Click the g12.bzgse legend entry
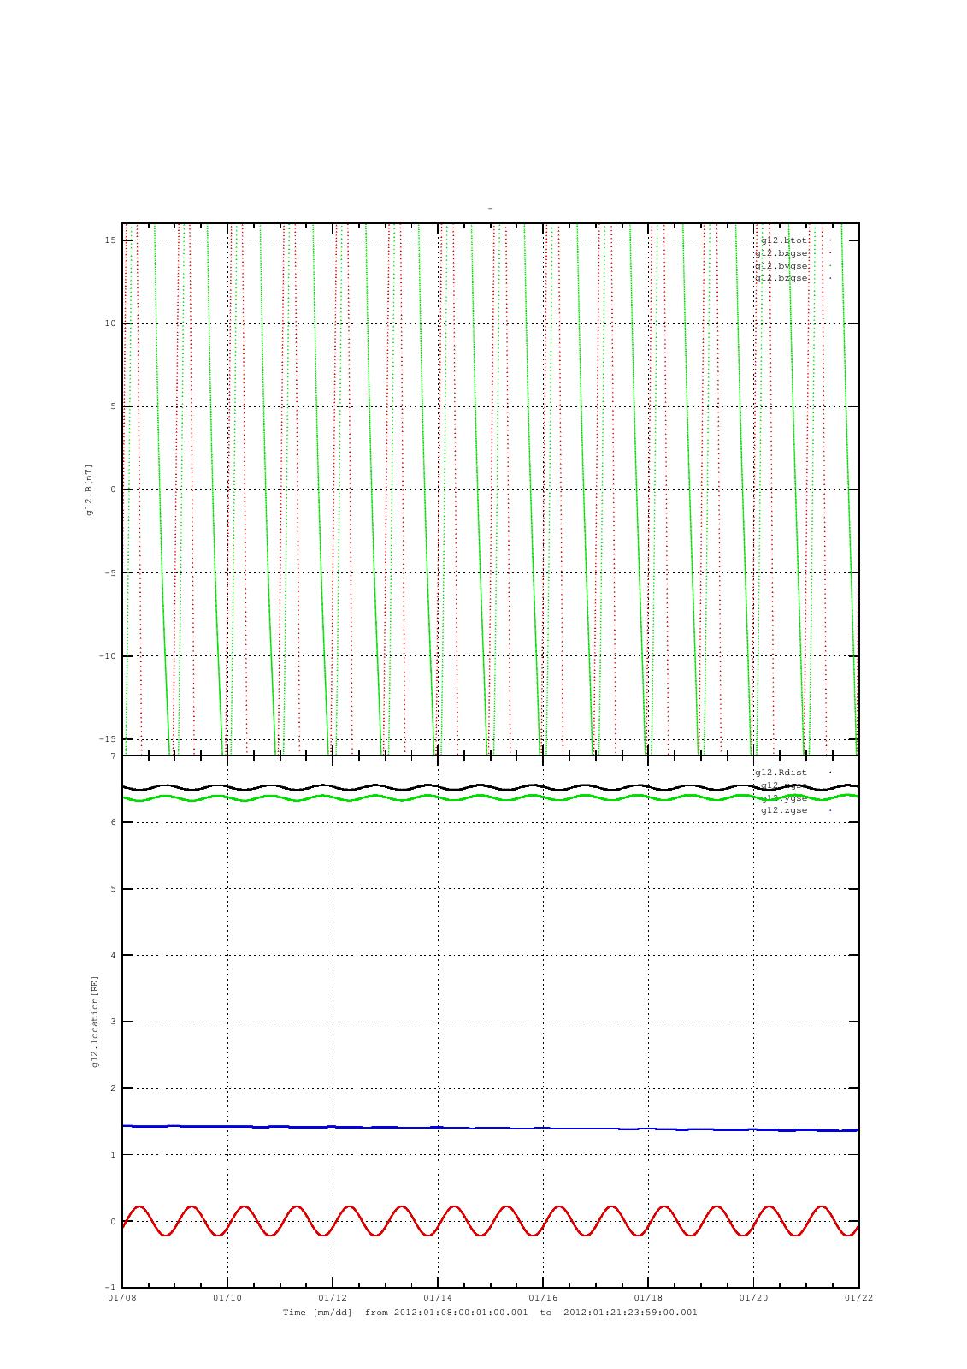Image resolution: width=967 pixels, height=1369 pixels. click(x=781, y=278)
